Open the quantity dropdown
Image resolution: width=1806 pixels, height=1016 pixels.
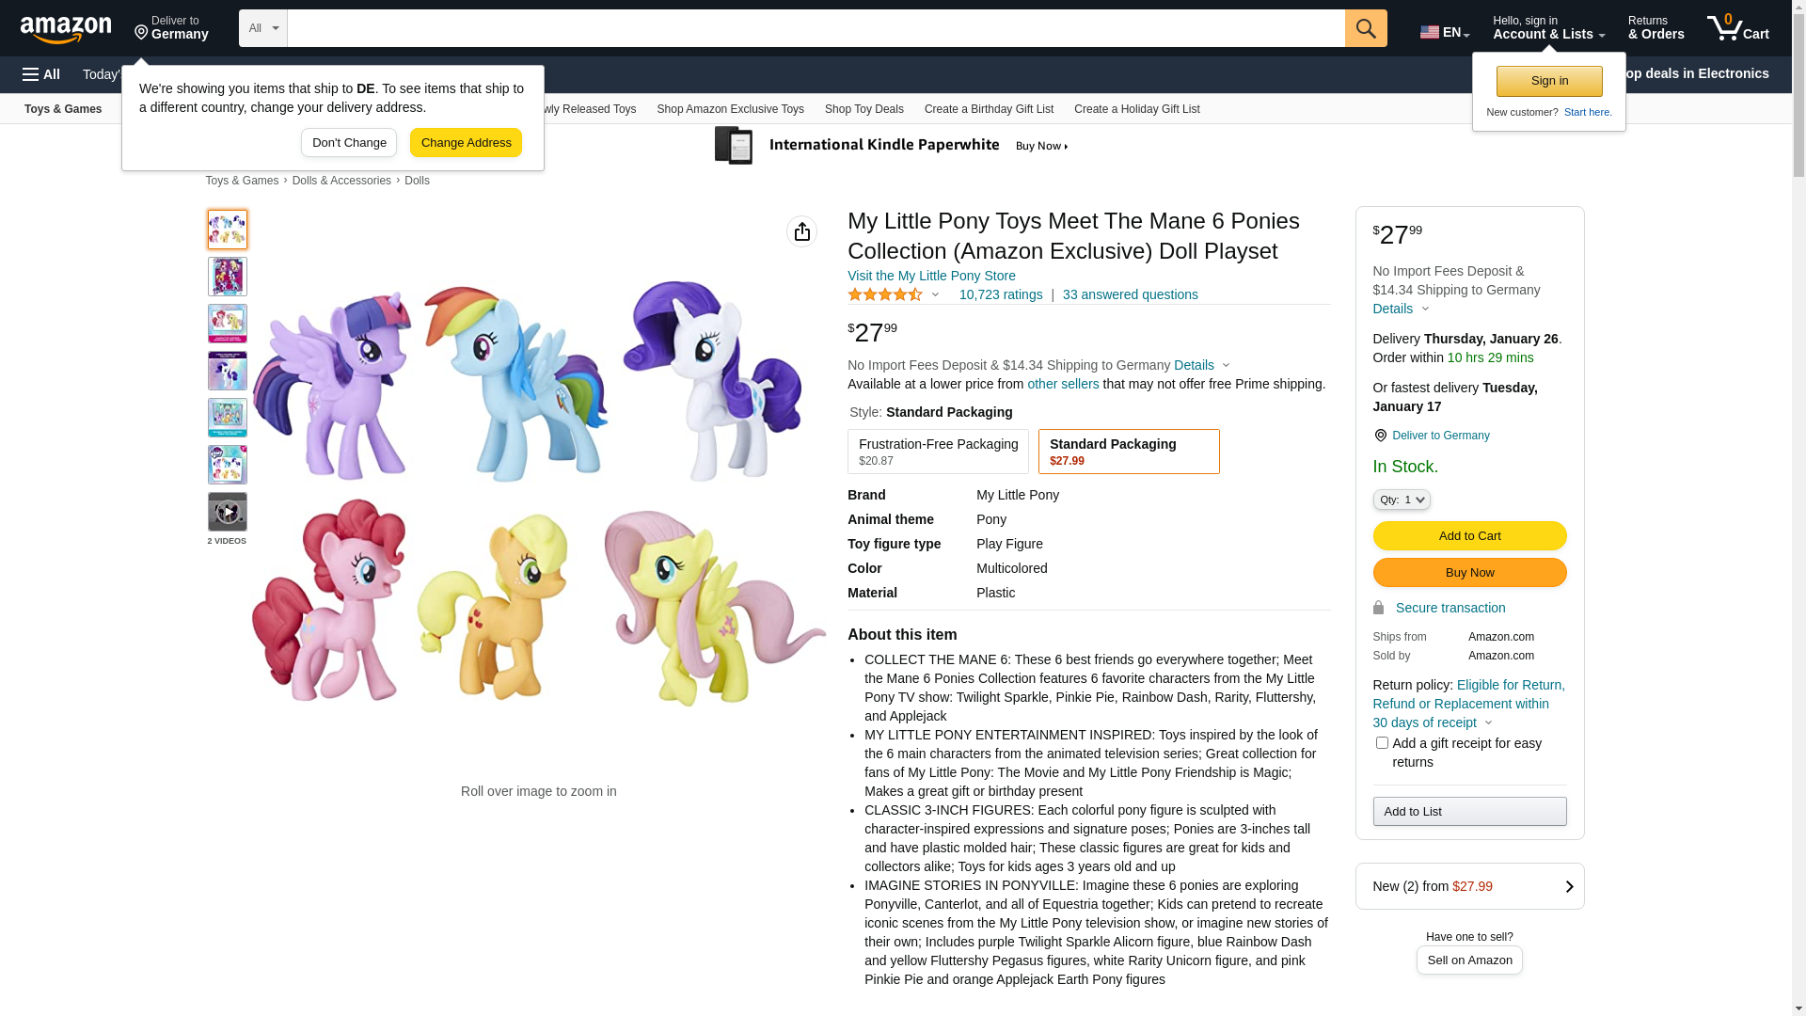click(1402, 500)
